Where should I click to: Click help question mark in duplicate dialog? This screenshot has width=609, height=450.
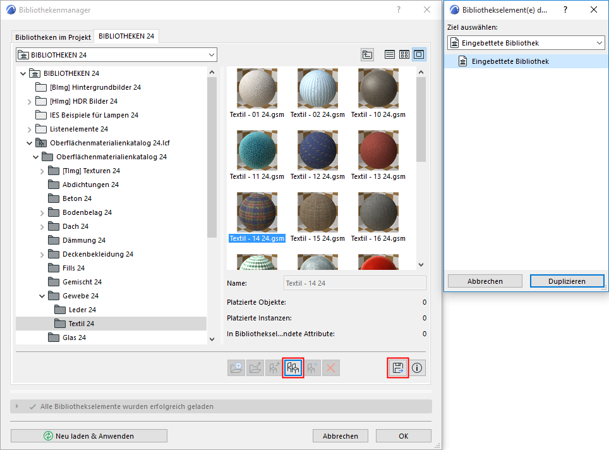[565, 9]
